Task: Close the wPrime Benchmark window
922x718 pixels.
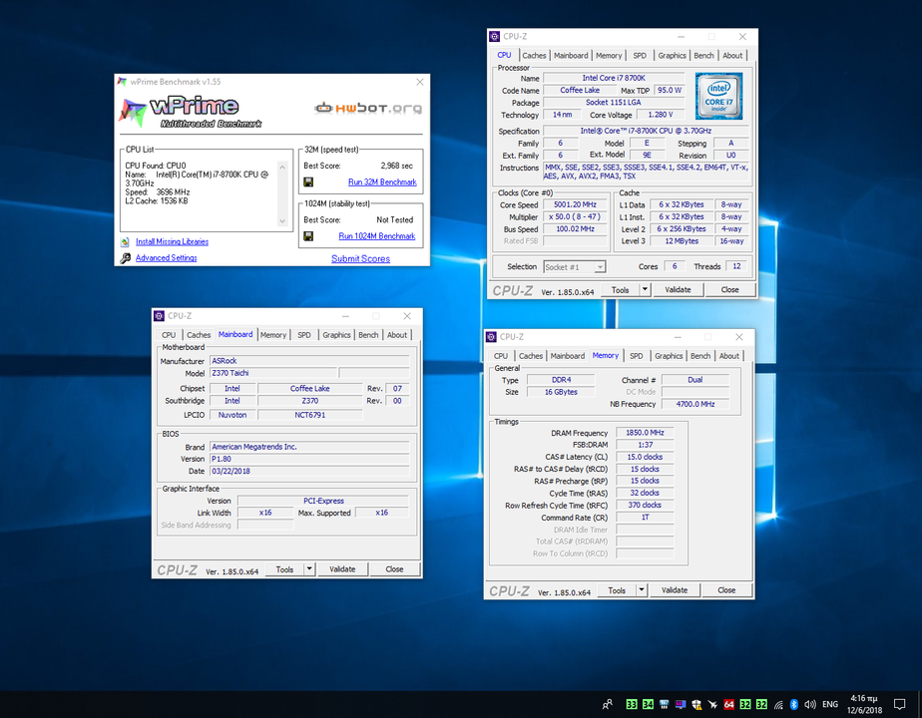Action: 420,82
